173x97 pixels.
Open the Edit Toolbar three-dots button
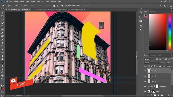point(2,82)
